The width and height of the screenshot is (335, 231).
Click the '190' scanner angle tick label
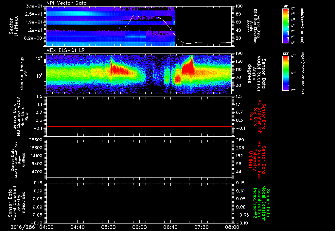point(239,54)
